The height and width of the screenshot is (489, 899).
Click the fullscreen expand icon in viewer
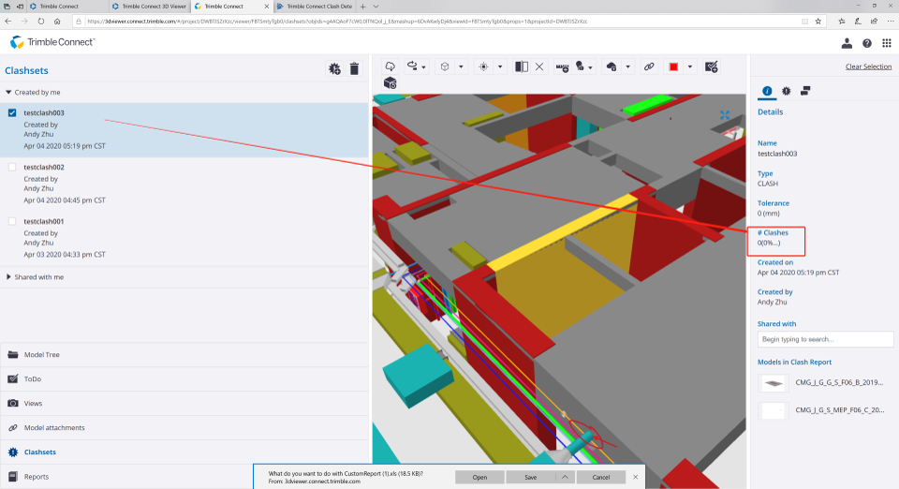(x=725, y=115)
